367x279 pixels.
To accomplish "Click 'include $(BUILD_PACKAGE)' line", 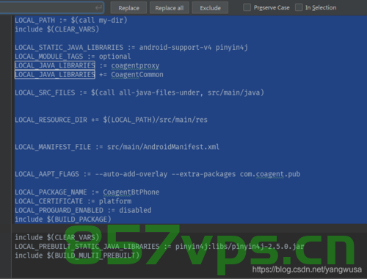I will 63,220.
